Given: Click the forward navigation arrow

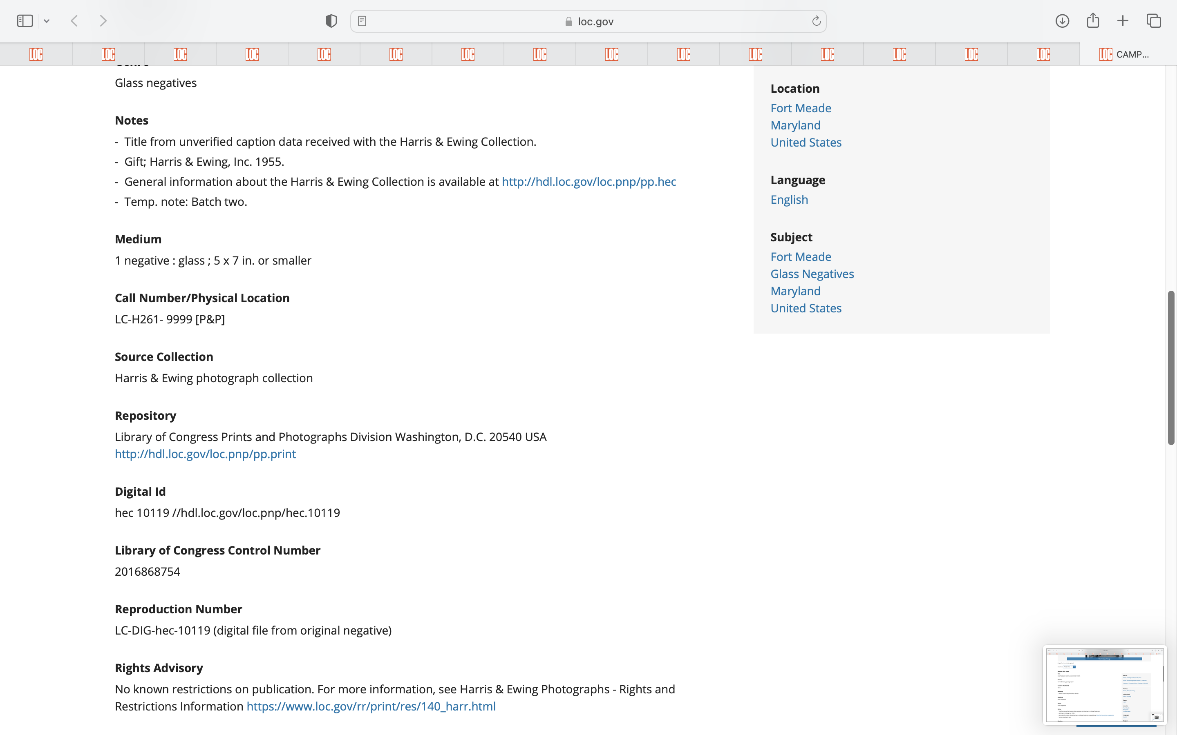Looking at the screenshot, I should click(x=103, y=21).
